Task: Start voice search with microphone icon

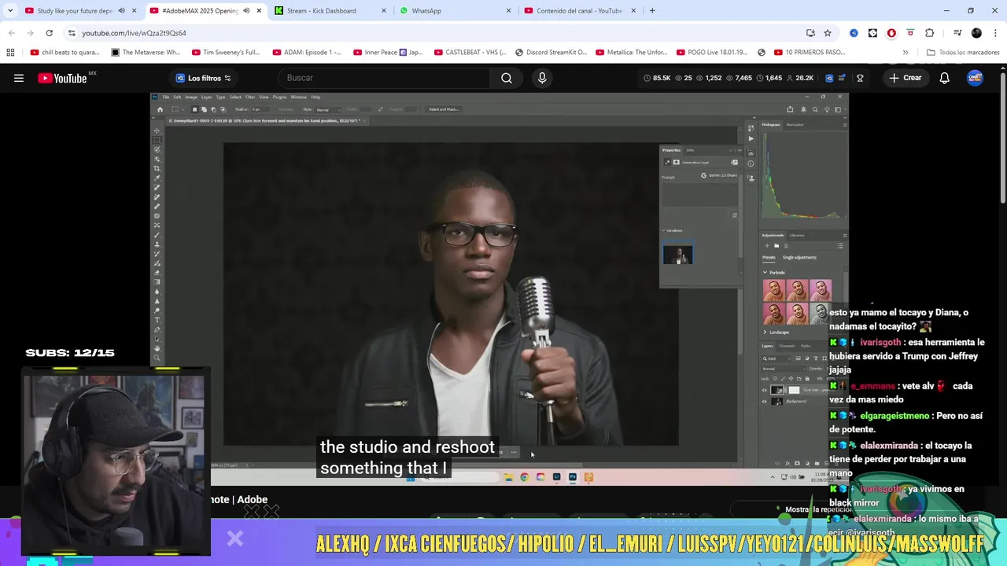Action: [x=542, y=78]
